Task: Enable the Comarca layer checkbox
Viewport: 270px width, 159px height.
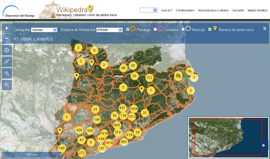Action: point(155,29)
